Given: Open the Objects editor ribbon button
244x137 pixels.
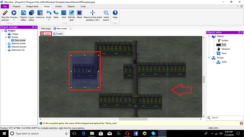Looking at the screenshot, I should [x=23, y=16].
